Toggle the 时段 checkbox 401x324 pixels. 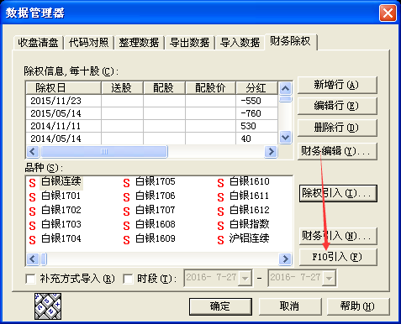[128, 279]
